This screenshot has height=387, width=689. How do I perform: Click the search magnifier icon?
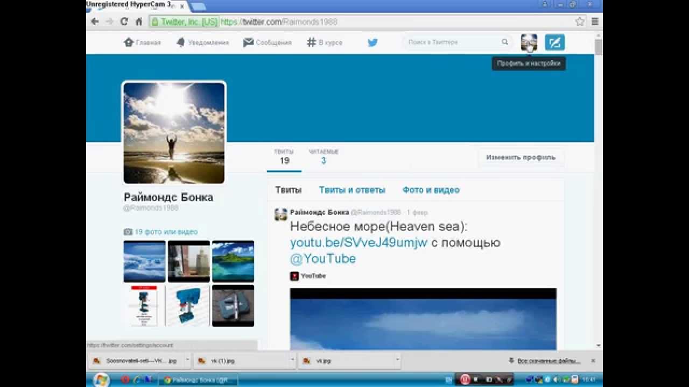[504, 42]
